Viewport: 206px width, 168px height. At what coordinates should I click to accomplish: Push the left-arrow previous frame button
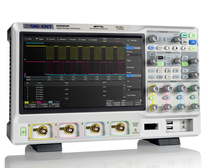coord(168,48)
